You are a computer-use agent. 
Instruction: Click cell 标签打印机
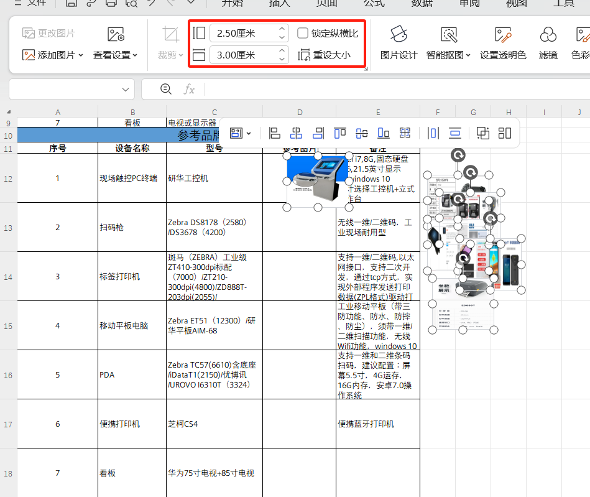coord(132,276)
